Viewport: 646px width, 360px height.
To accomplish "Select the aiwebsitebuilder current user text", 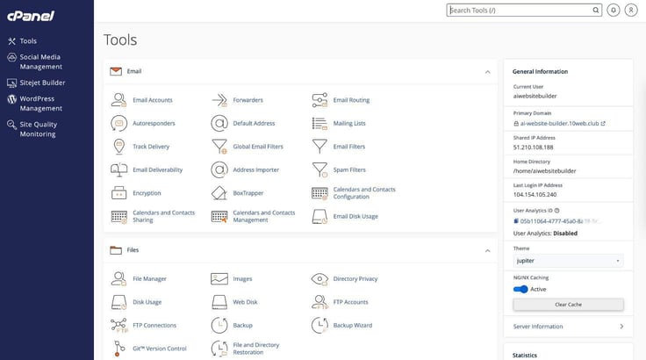I will tap(535, 96).
